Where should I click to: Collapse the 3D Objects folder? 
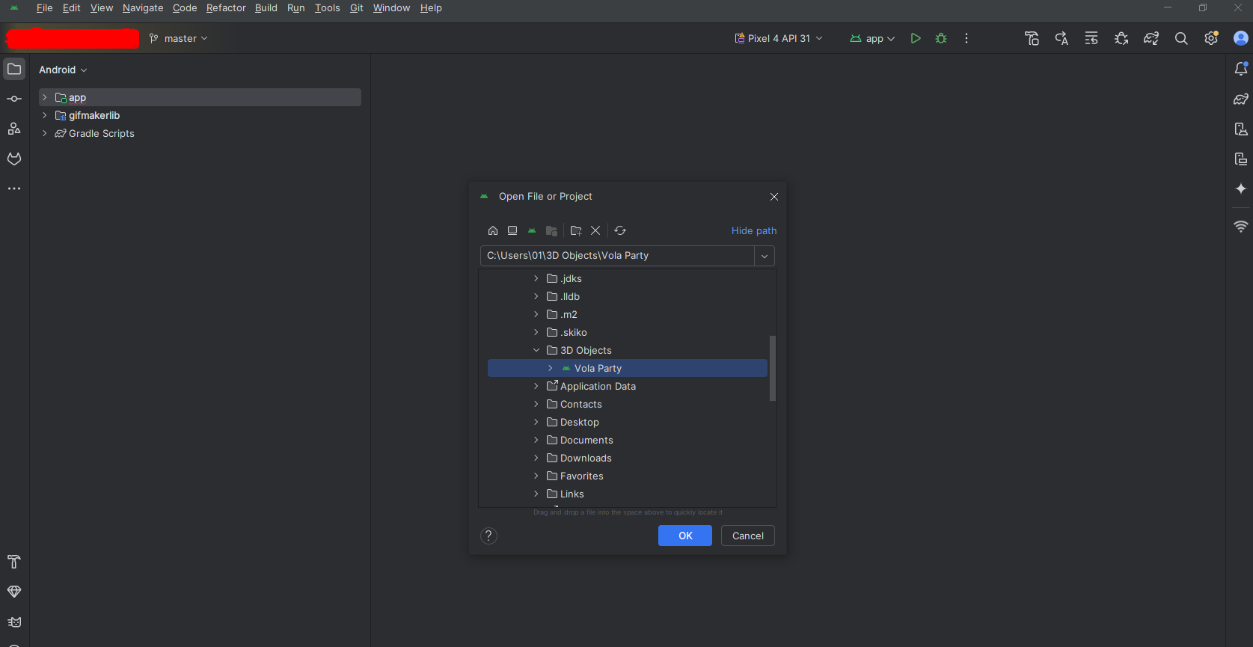(536, 350)
